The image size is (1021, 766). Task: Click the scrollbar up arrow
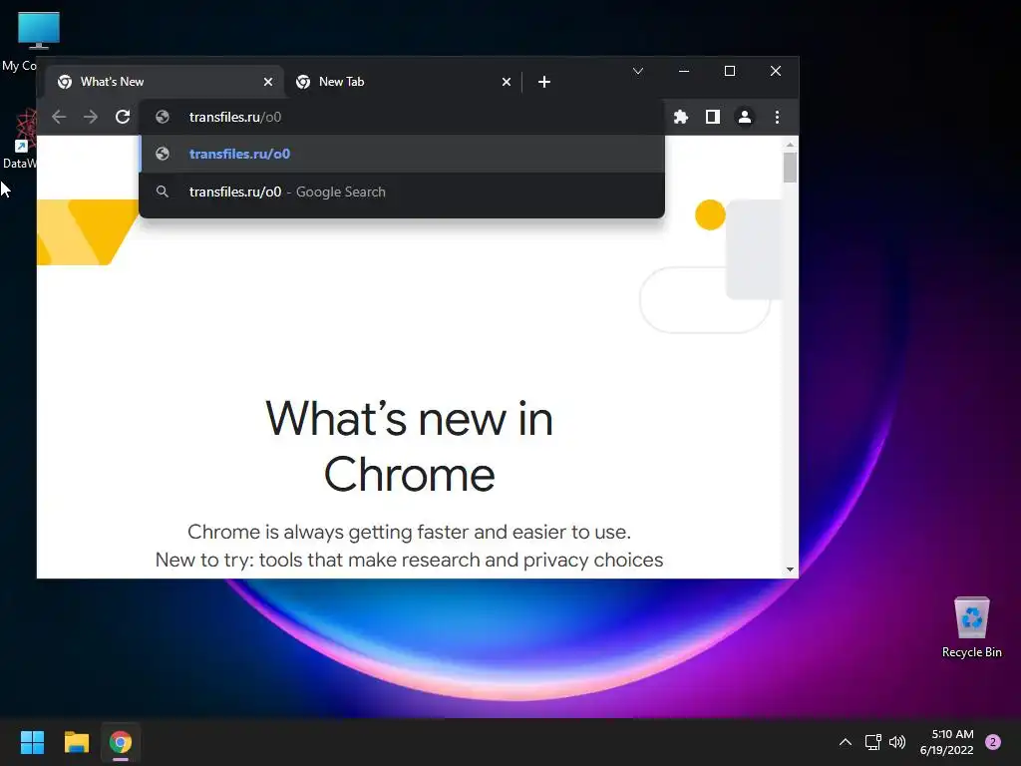tap(790, 145)
